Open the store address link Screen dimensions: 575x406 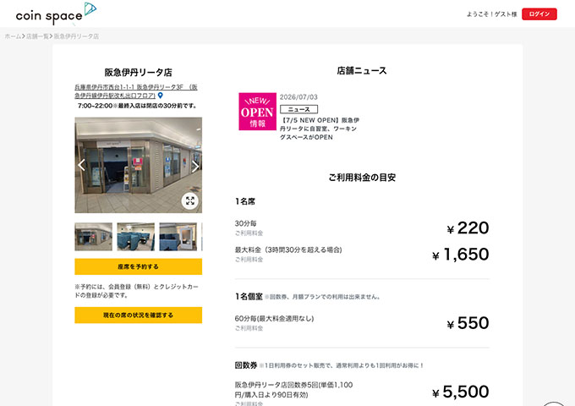tap(136, 91)
